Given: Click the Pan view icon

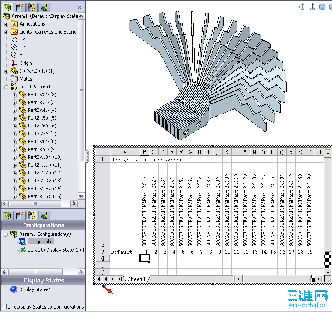Looking at the screenshot, I should click(x=302, y=7).
